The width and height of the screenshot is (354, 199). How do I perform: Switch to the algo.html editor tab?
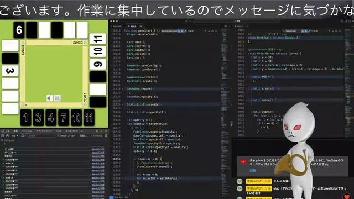point(117,26)
